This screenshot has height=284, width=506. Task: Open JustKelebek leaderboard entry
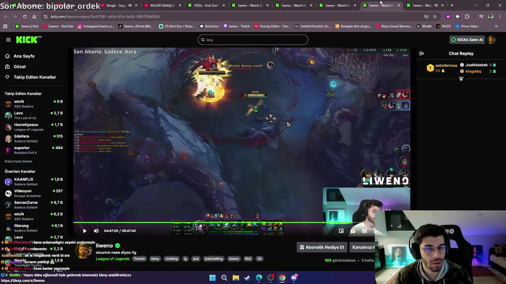coord(478,65)
